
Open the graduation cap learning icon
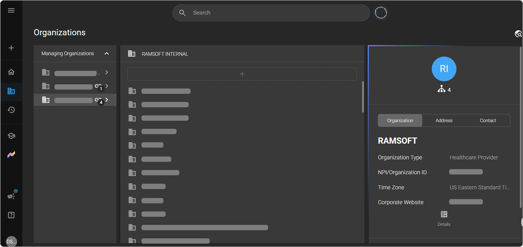11,136
